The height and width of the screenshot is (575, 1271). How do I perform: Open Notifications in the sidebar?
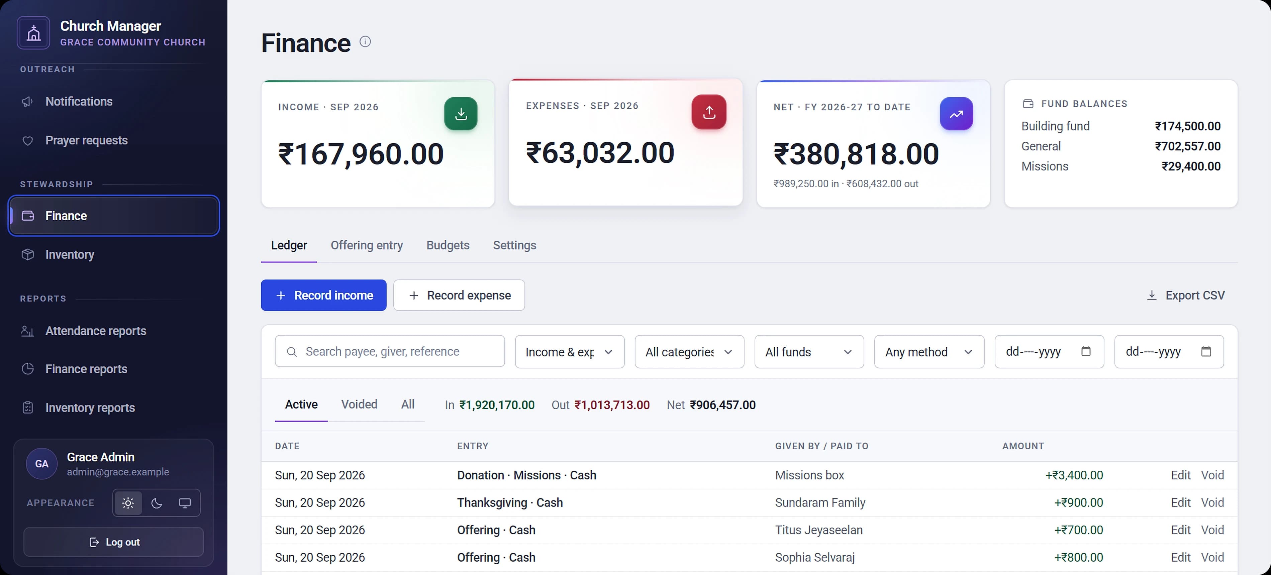(x=113, y=102)
